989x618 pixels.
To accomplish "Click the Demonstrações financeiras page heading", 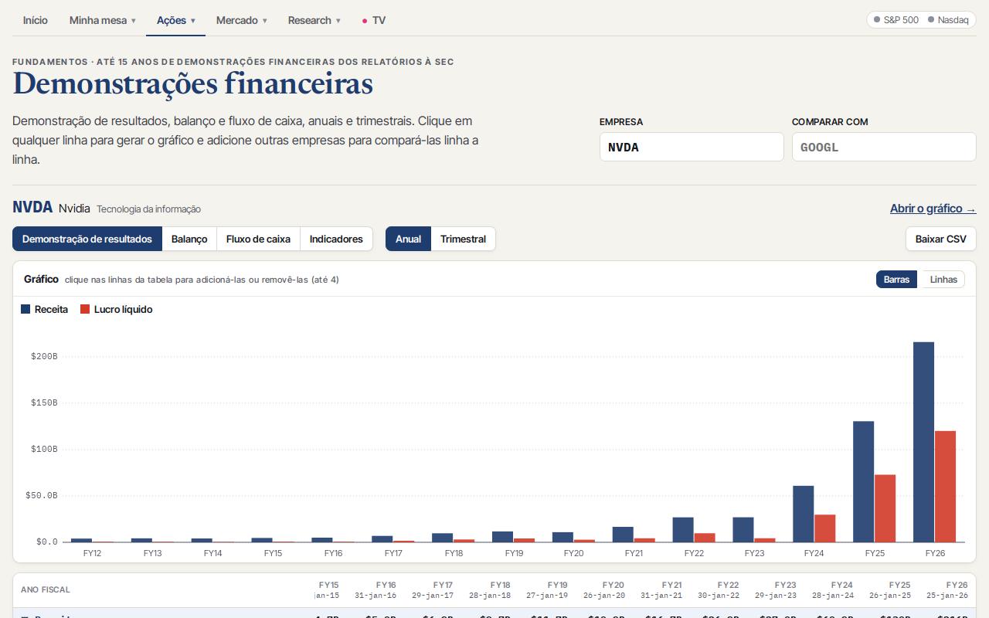I will [x=193, y=83].
